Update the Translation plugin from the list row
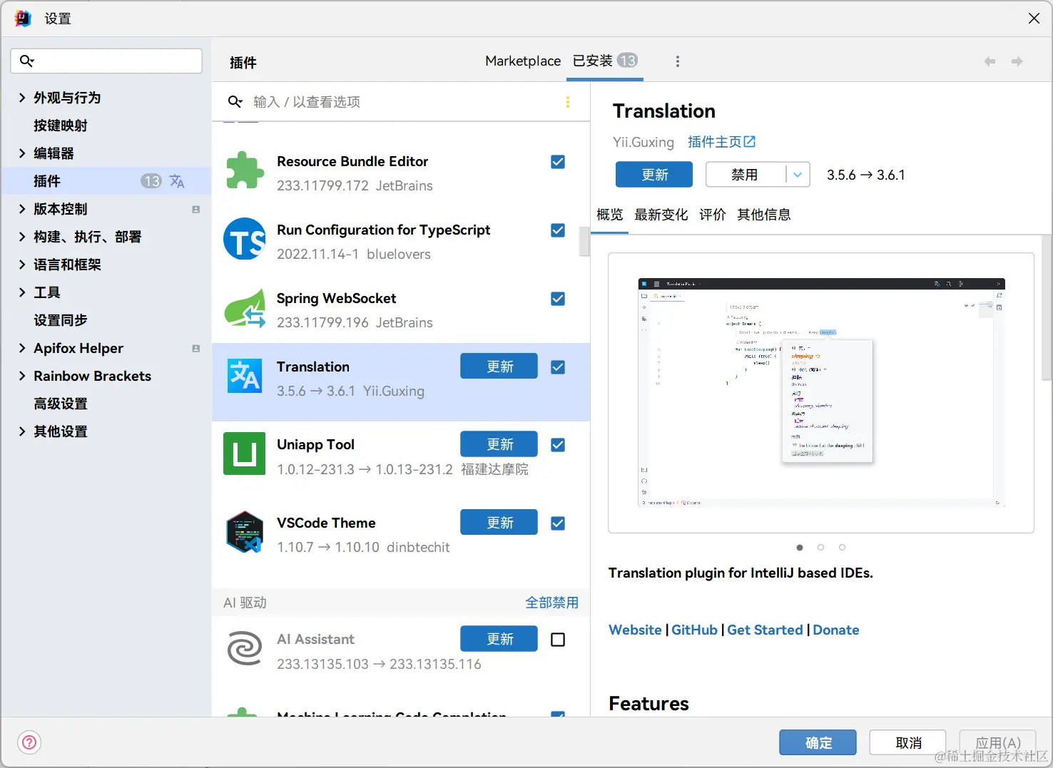The height and width of the screenshot is (768, 1053). pyautogui.click(x=499, y=367)
